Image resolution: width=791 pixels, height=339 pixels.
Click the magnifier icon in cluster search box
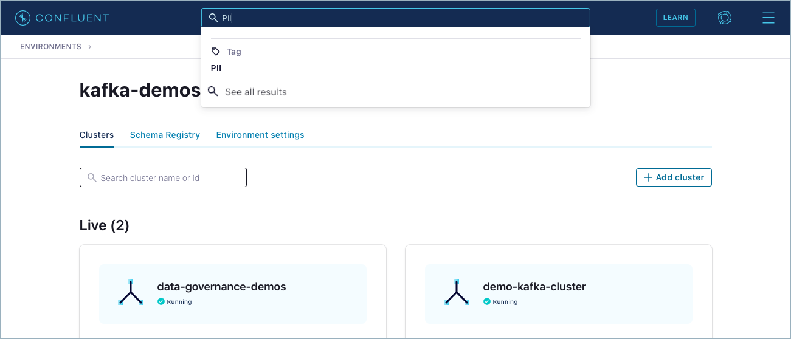(x=92, y=178)
